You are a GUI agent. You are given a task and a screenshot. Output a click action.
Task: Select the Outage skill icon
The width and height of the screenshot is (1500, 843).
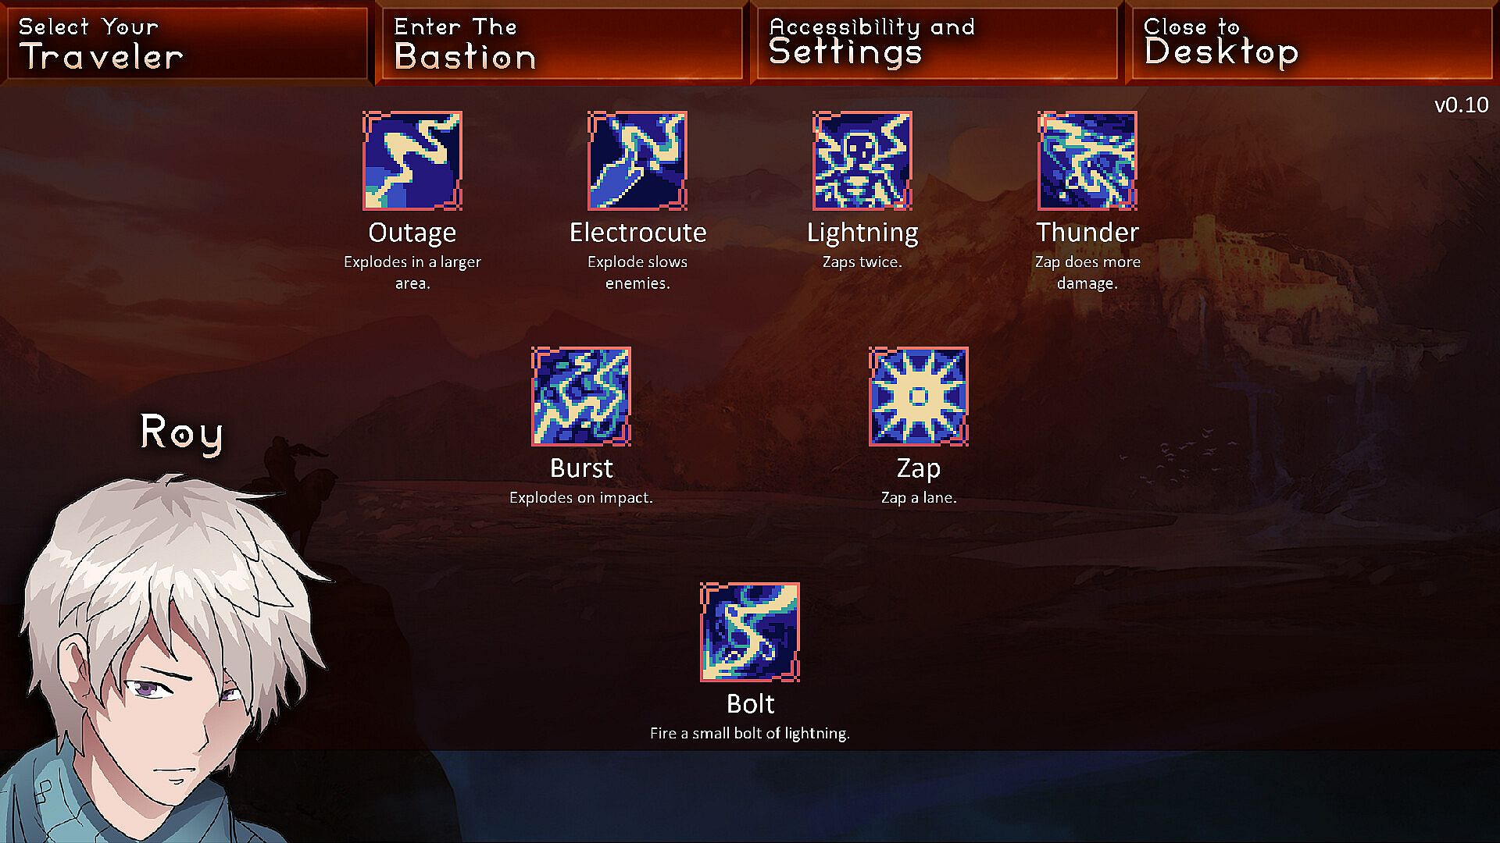point(412,161)
